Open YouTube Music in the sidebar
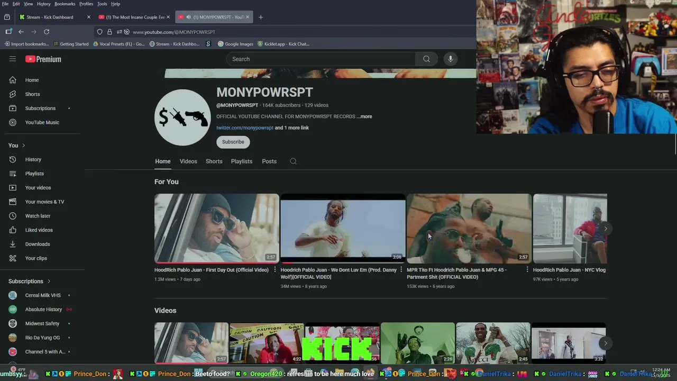677x381 pixels. point(42,122)
